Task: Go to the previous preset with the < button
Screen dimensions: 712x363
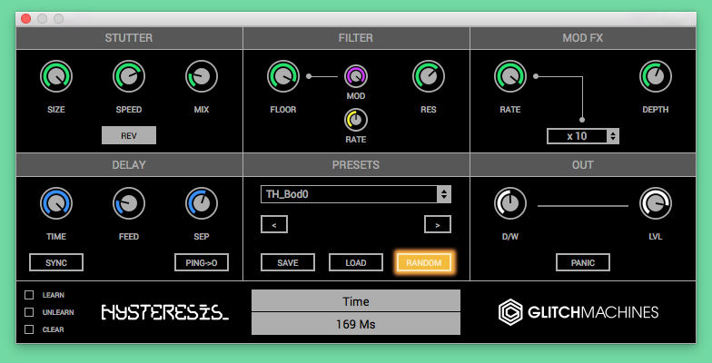Action: point(274,224)
